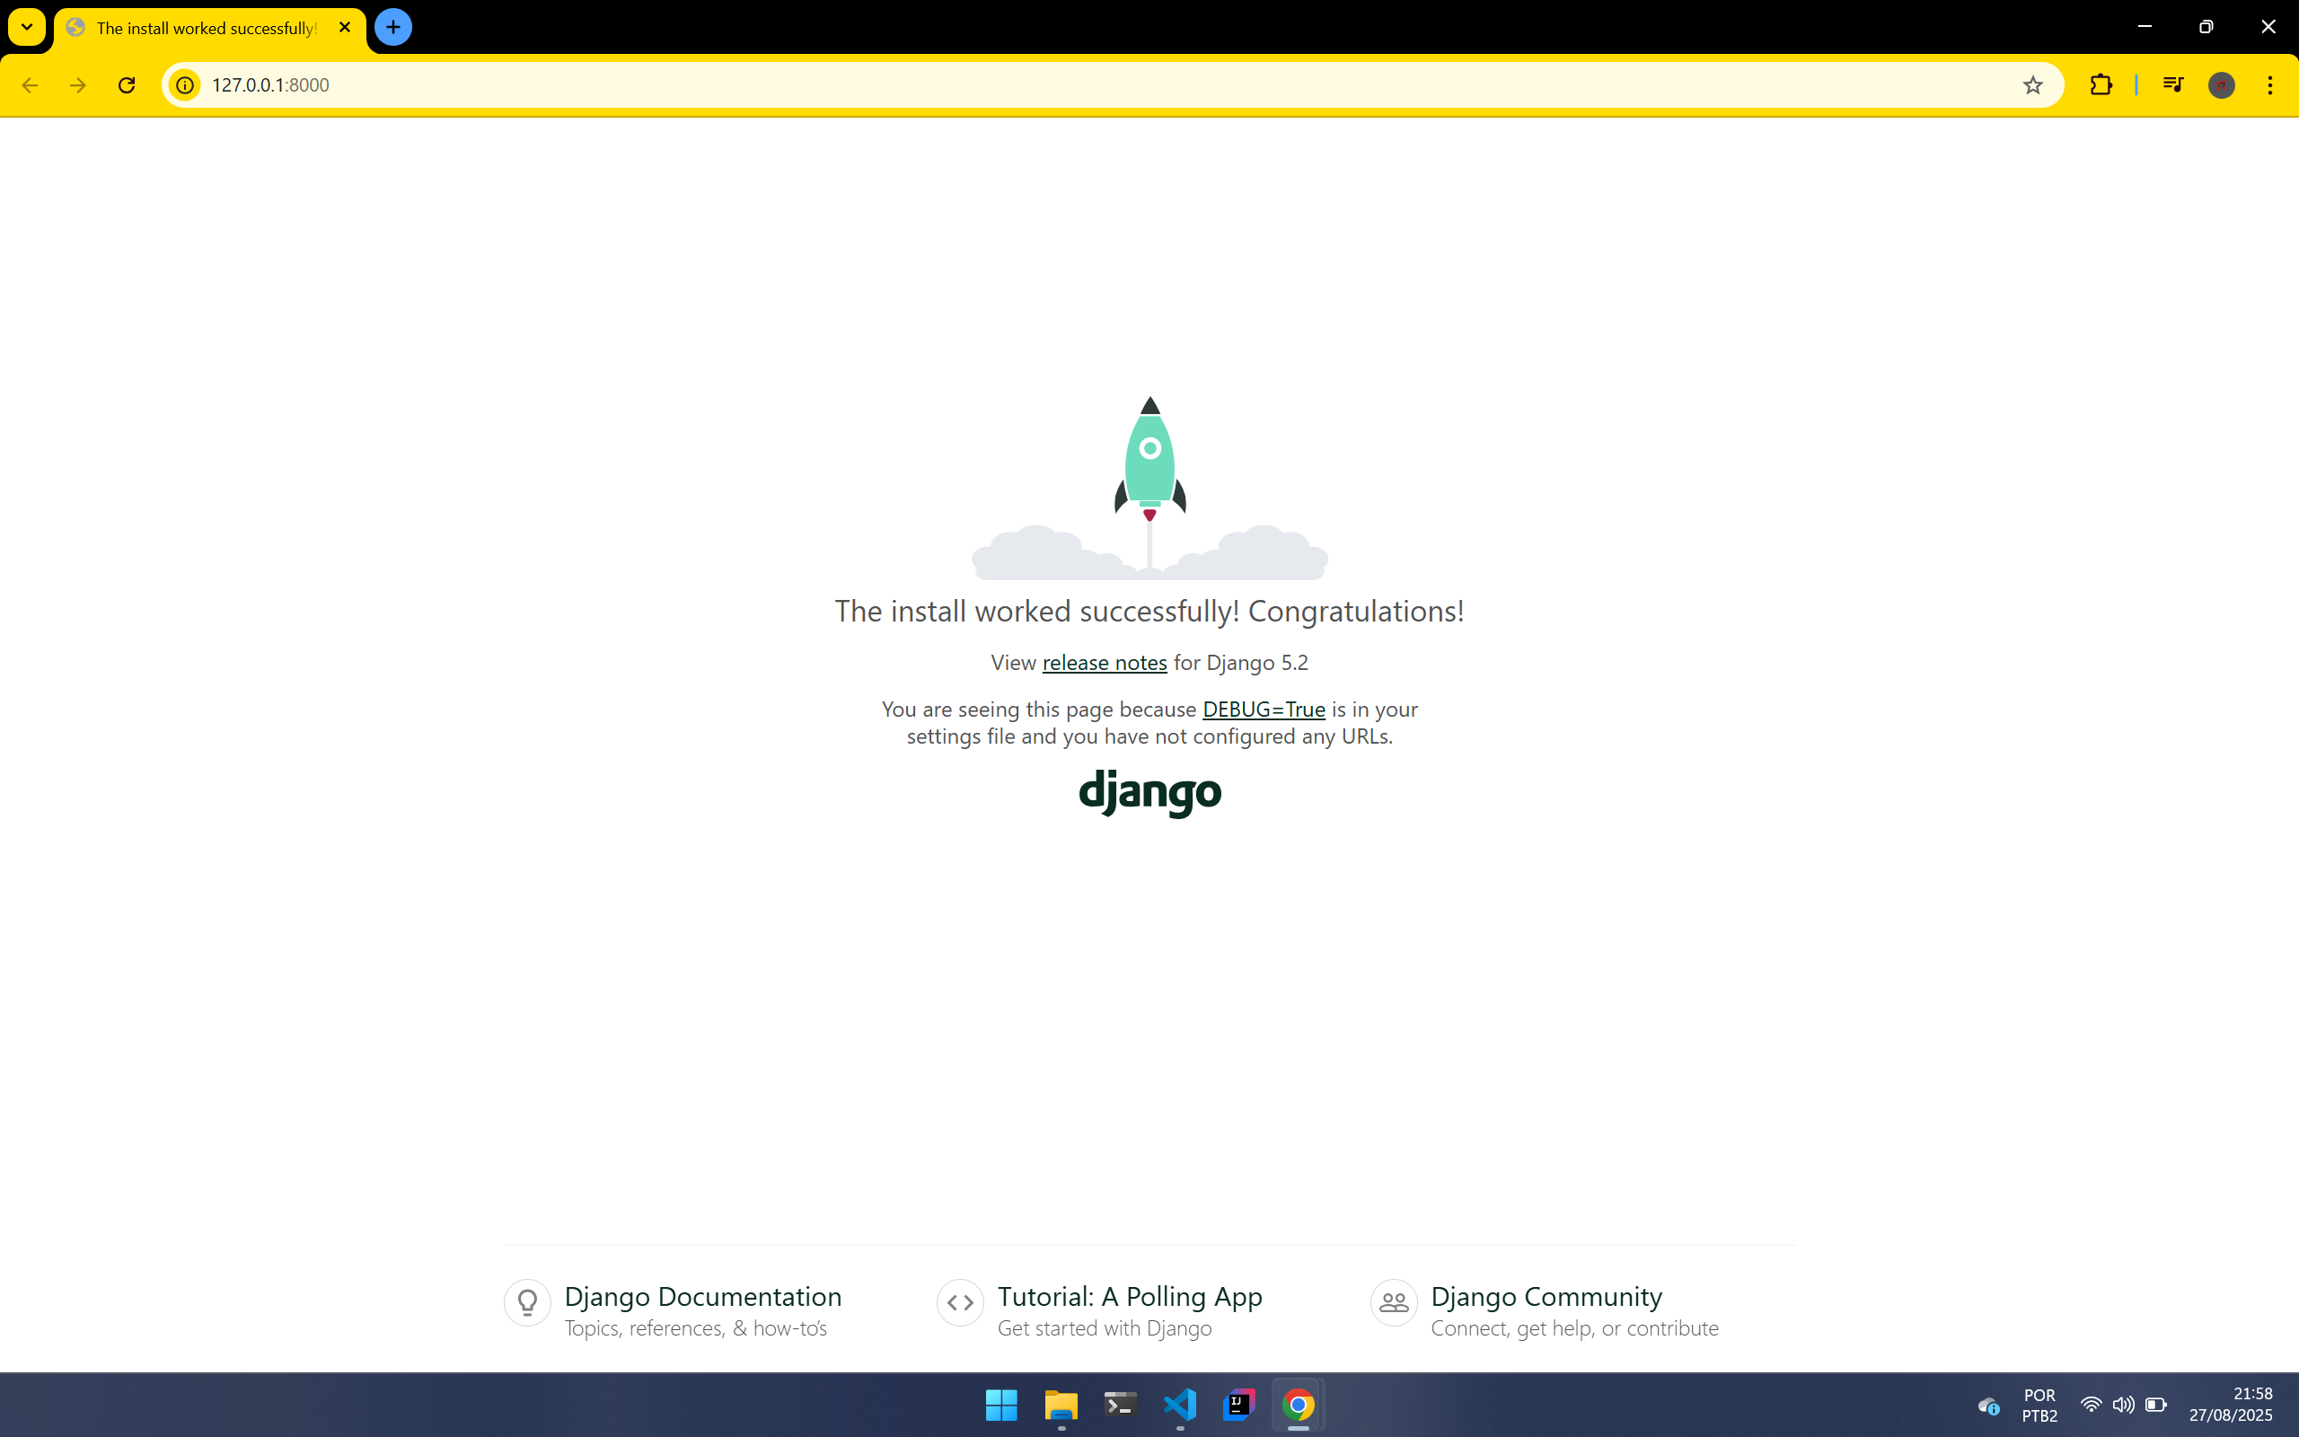Open the Extensions puzzle icon
This screenshot has height=1437, width=2299.
click(x=2101, y=85)
